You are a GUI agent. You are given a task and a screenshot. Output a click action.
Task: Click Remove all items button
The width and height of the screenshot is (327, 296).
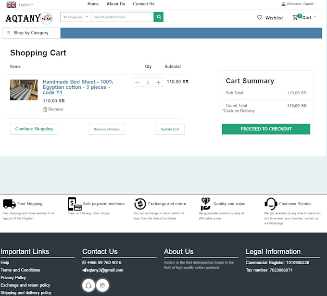(x=107, y=129)
